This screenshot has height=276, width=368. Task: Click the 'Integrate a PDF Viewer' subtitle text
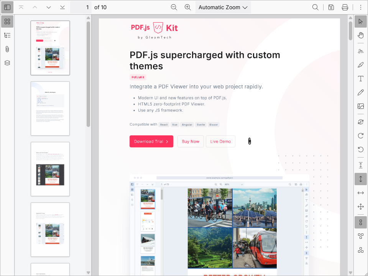pyautogui.click(x=196, y=87)
